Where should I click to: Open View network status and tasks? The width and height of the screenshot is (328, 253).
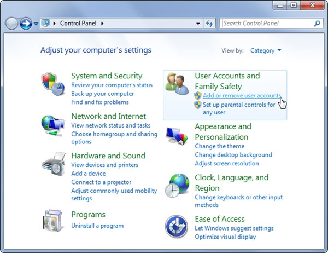(x=111, y=125)
